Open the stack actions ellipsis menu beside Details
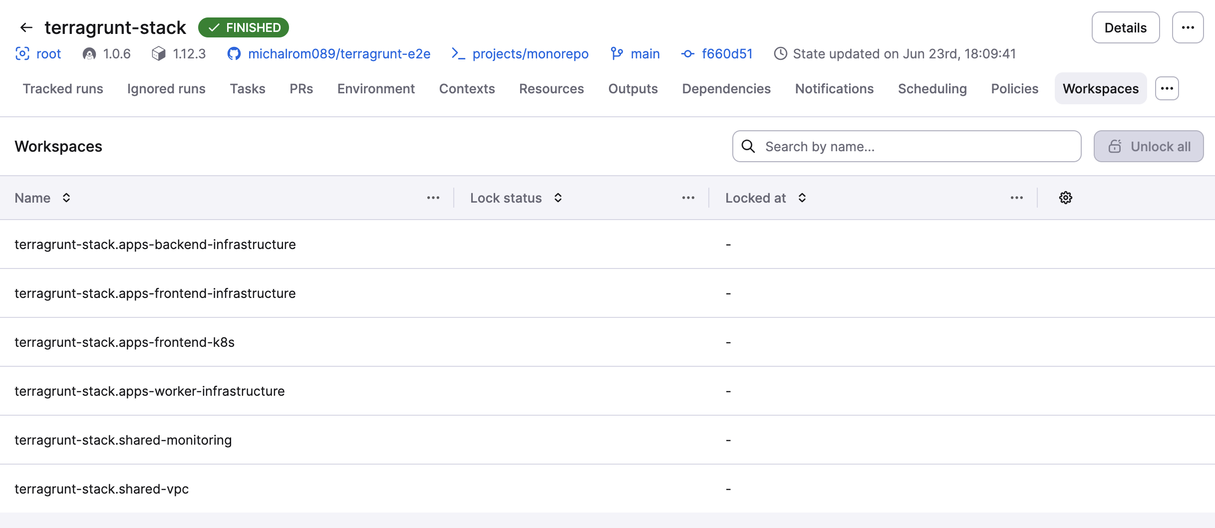 click(x=1188, y=28)
